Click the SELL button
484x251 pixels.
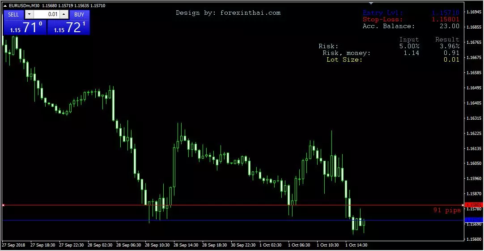pos(13,14)
